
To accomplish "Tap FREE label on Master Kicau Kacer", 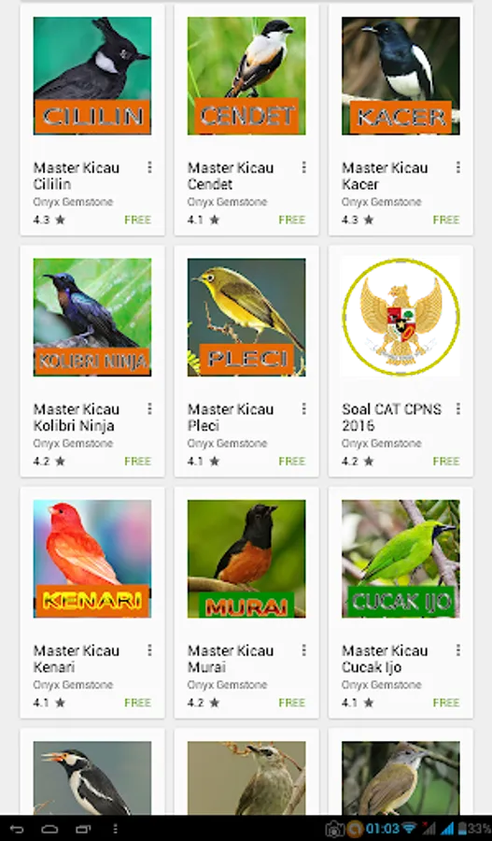I will click(446, 220).
